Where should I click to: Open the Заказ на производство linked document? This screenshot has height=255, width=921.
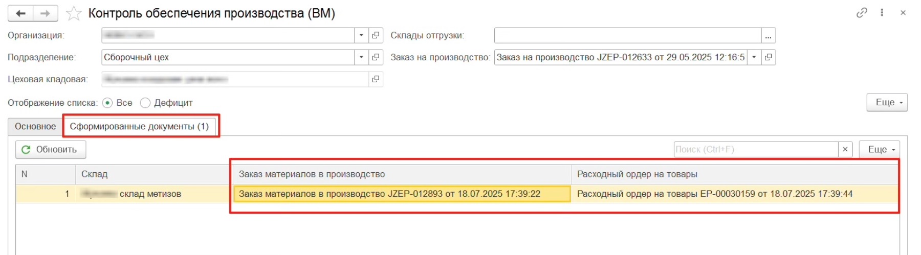(768, 57)
